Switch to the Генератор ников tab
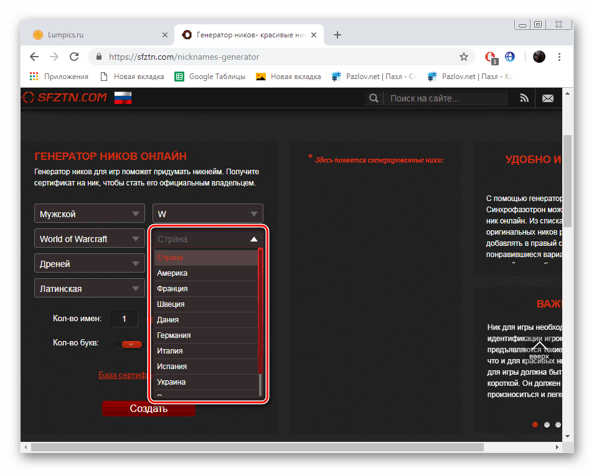Screen dimensions: 594x473 coord(249,35)
